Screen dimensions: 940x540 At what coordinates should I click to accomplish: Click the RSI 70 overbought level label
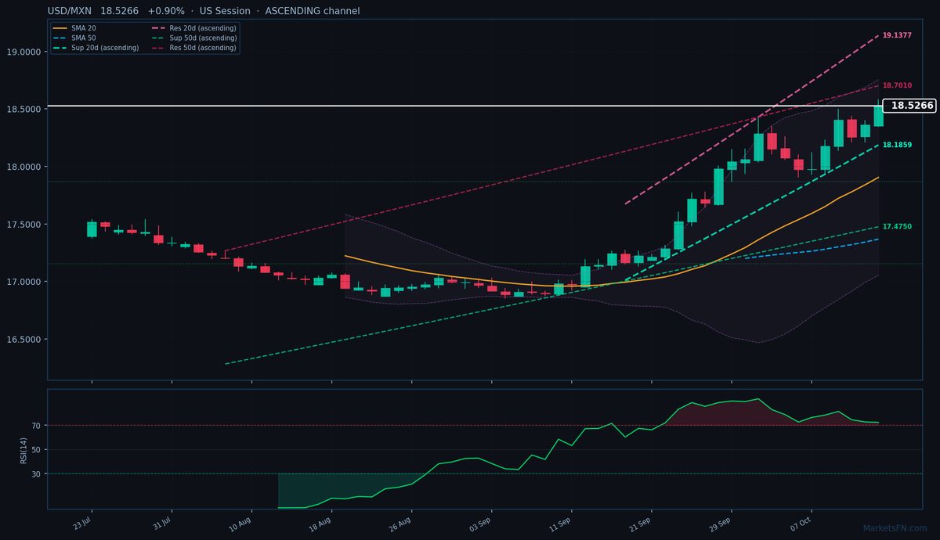37,426
